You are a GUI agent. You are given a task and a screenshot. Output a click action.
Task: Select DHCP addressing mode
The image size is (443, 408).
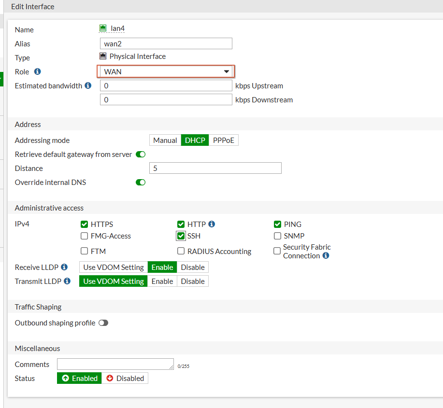195,140
